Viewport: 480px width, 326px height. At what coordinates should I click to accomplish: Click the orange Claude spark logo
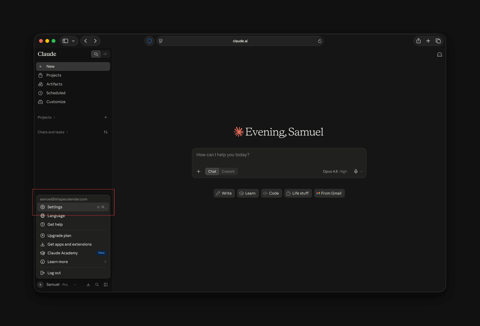[x=239, y=132]
